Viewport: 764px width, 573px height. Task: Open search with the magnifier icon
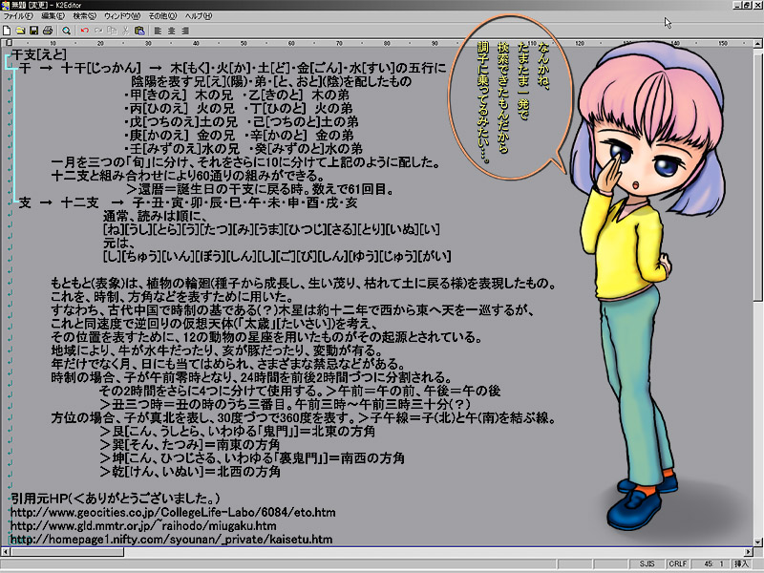point(66,31)
